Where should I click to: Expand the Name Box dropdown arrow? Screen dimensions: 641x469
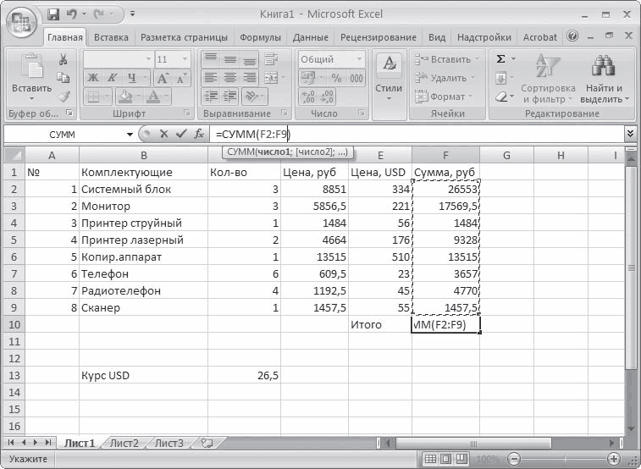[130, 134]
